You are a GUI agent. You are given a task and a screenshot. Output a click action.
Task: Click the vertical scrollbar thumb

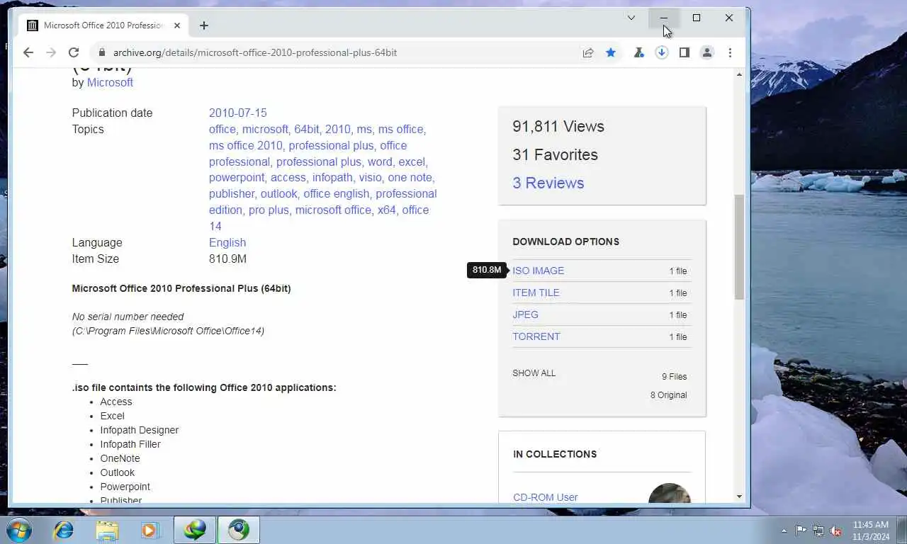(x=740, y=246)
